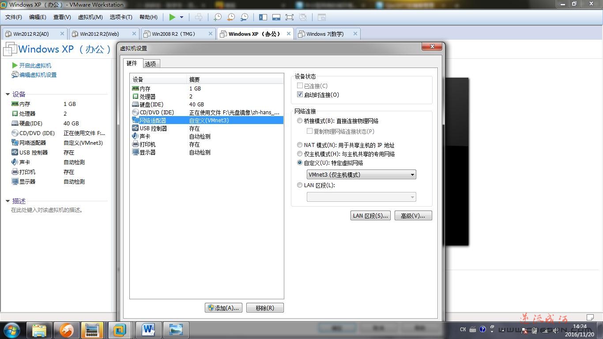
Task: Collapse the 设备 section in the sidebar
Action: pyautogui.click(x=8, y=94)
